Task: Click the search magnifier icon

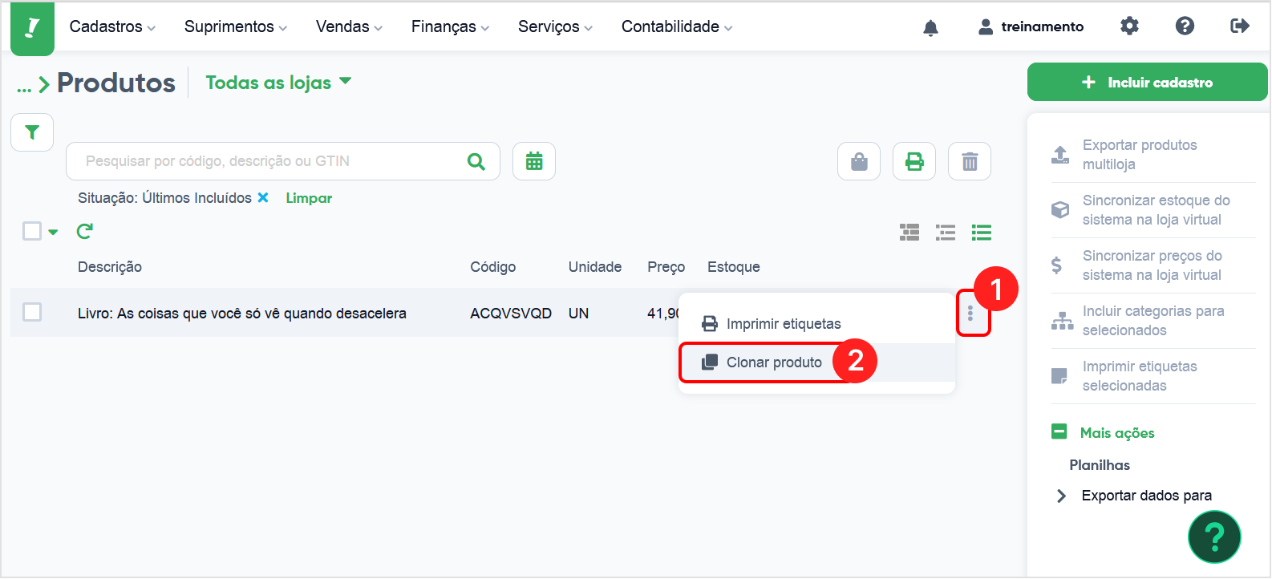Action: coord(476,161)
